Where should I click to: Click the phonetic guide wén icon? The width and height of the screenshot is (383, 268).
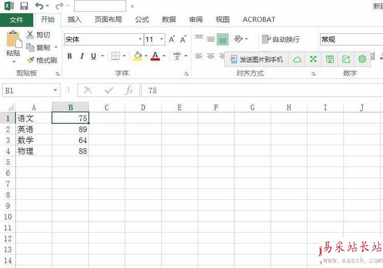[x=177, y=56]
